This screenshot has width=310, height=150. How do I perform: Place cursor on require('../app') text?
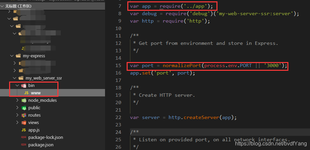tap(184, 6)
